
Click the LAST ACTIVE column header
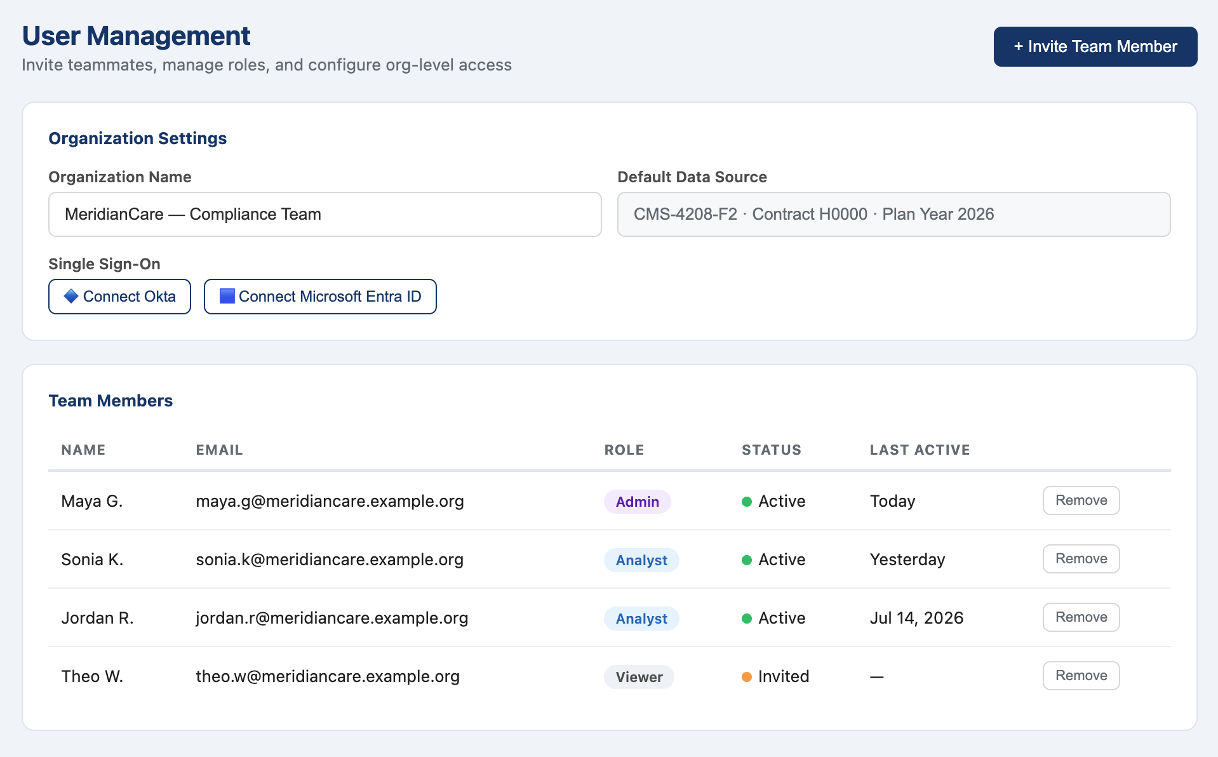[920, 450]
